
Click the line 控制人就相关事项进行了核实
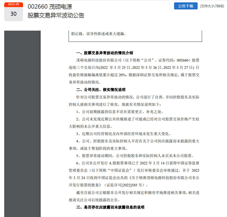[x=115, y=104]
